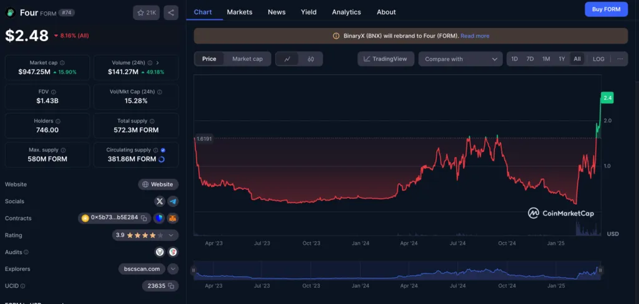
Task: Click Max. supply info icon
Action: (63, 150)
